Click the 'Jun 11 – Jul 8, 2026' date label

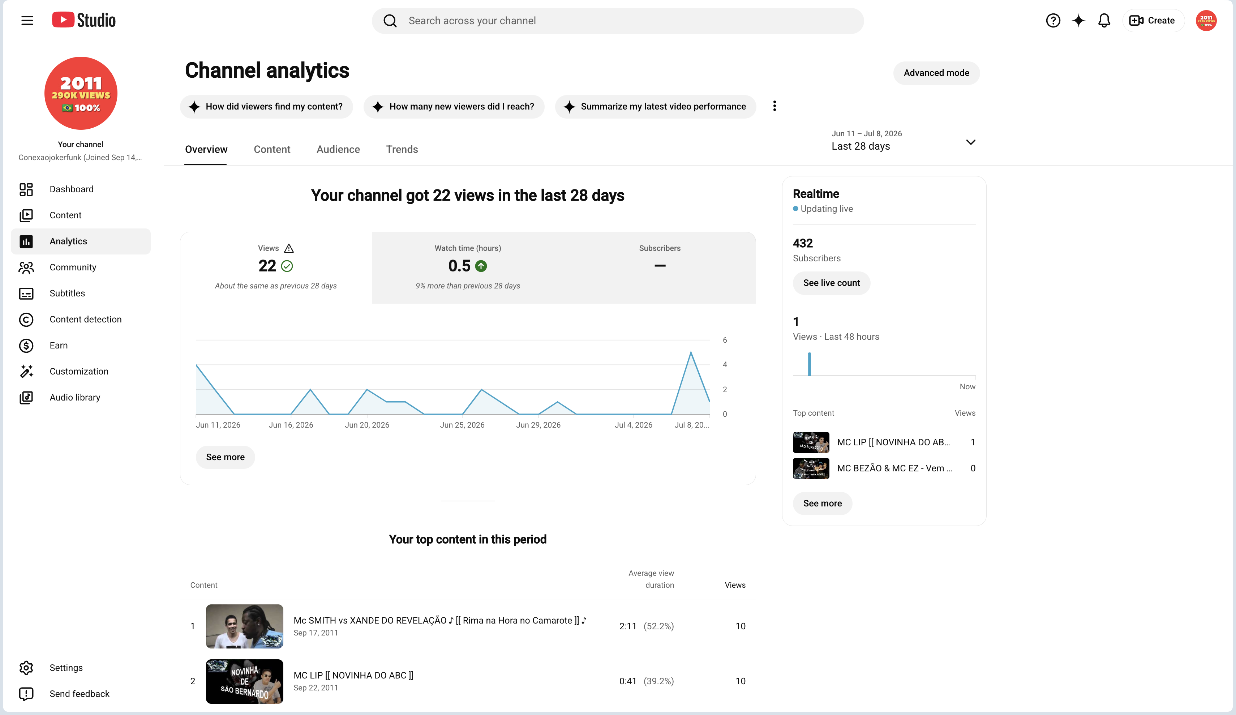866,133
